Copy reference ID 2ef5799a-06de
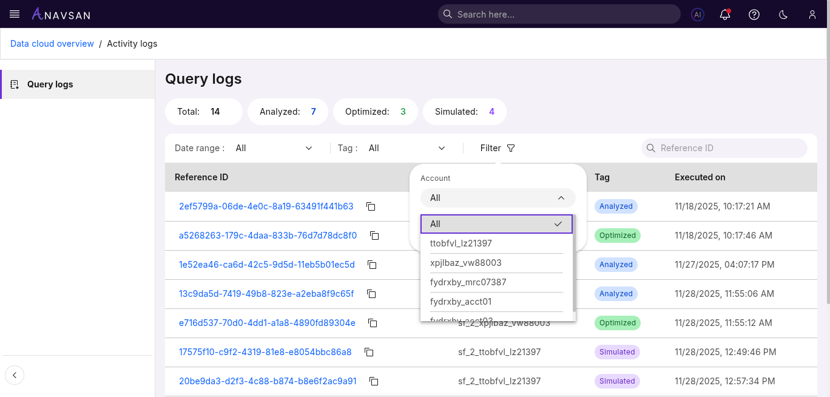The height and width of the screenshot is (397, 830). [x=371, y=206]
